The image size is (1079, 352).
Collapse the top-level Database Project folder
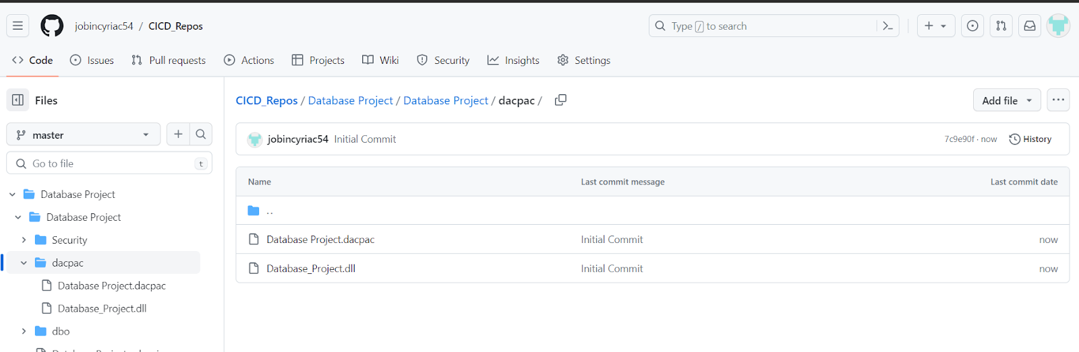click(12, 195)
